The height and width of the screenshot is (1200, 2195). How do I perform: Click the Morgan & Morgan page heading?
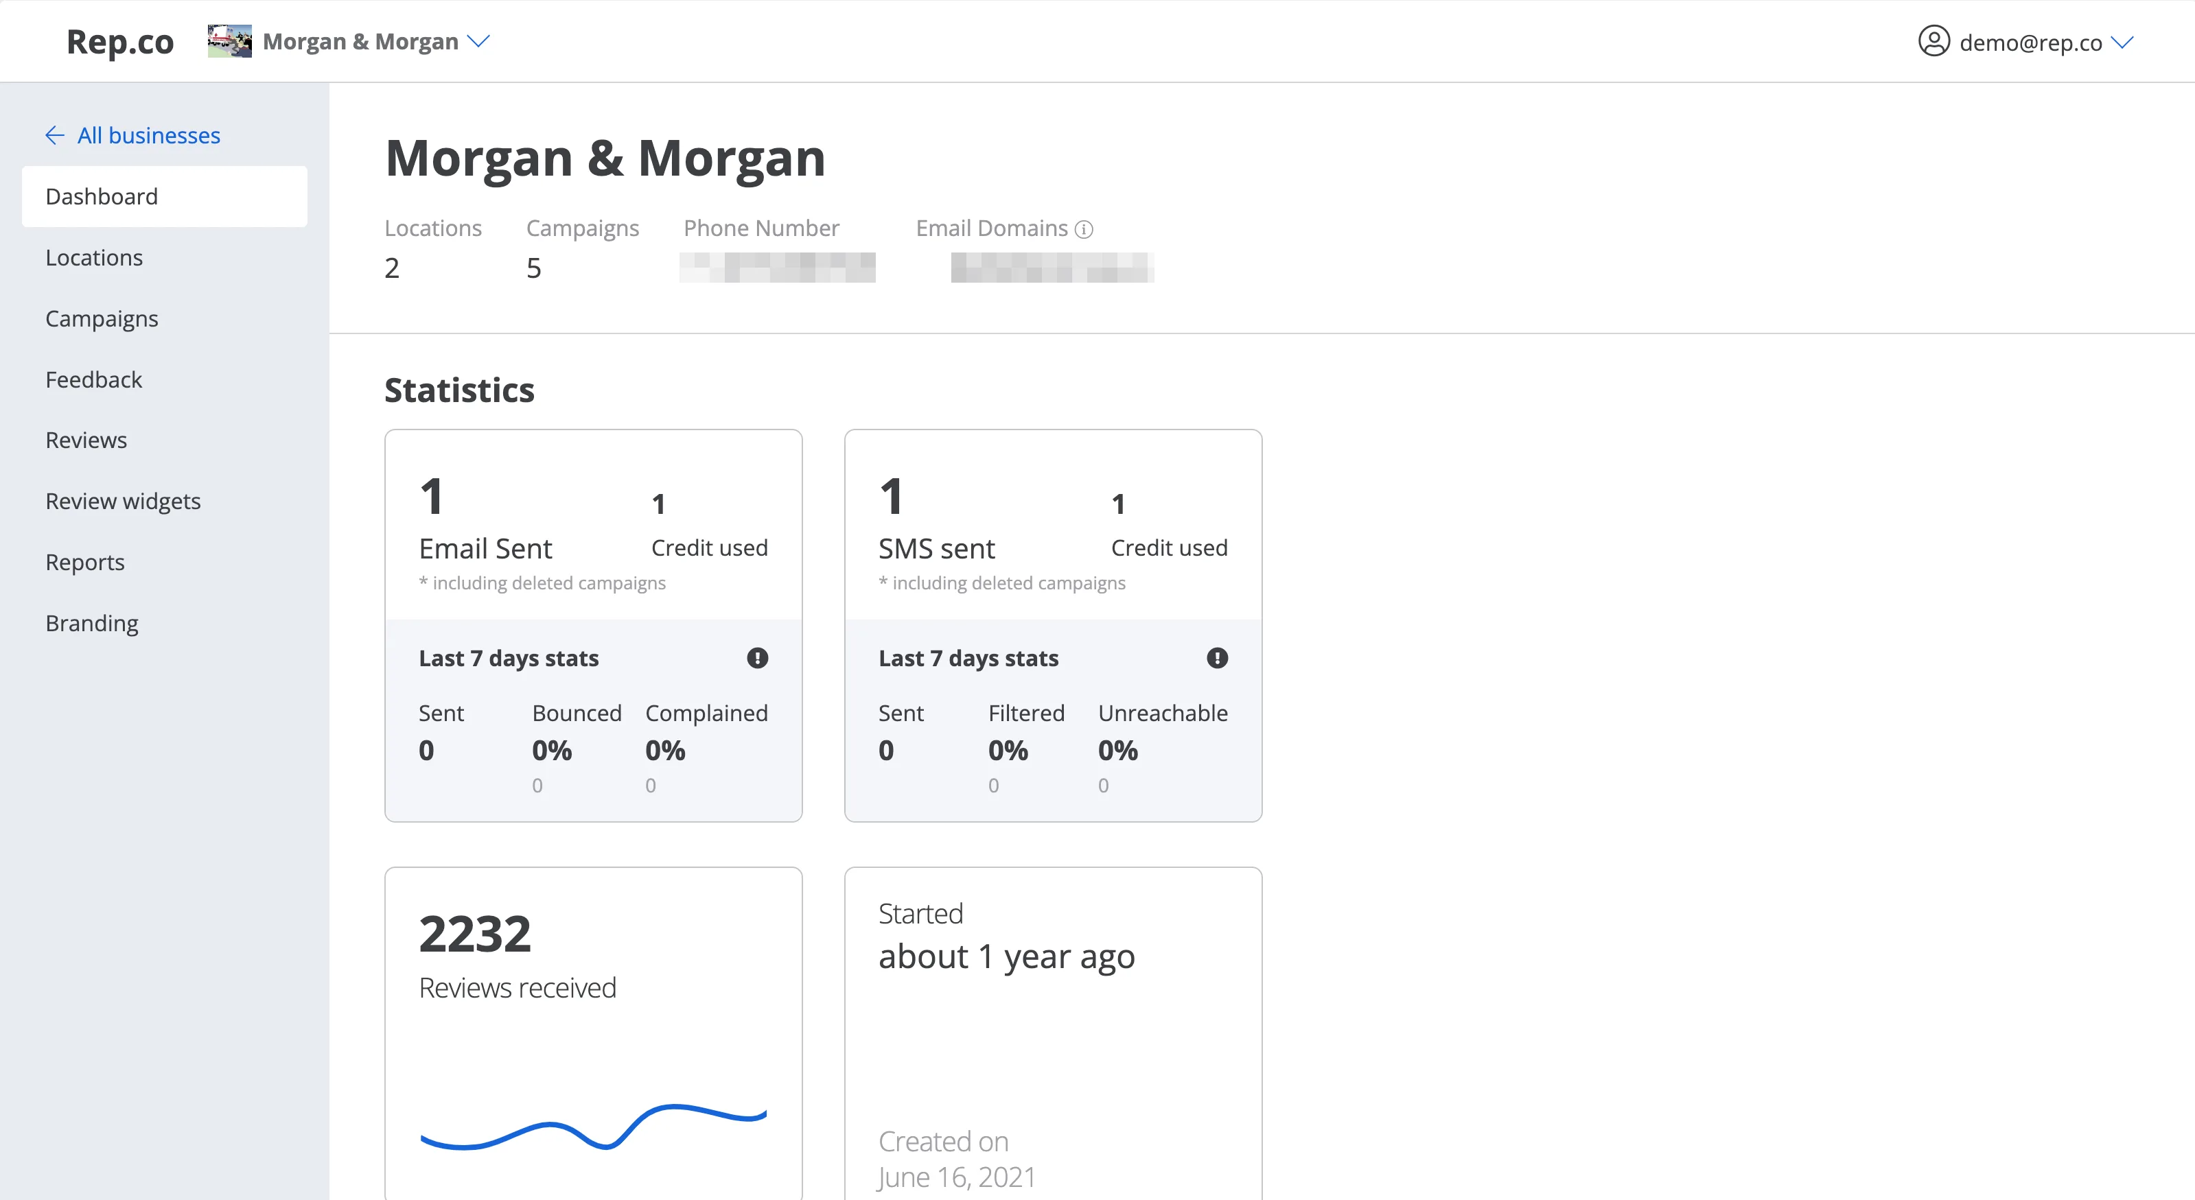pos(605,158)
